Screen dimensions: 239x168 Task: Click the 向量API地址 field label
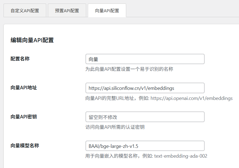coord(24,88)
